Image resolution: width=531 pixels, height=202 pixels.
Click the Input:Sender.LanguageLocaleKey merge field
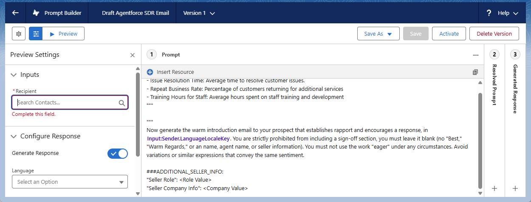[189, 138]
